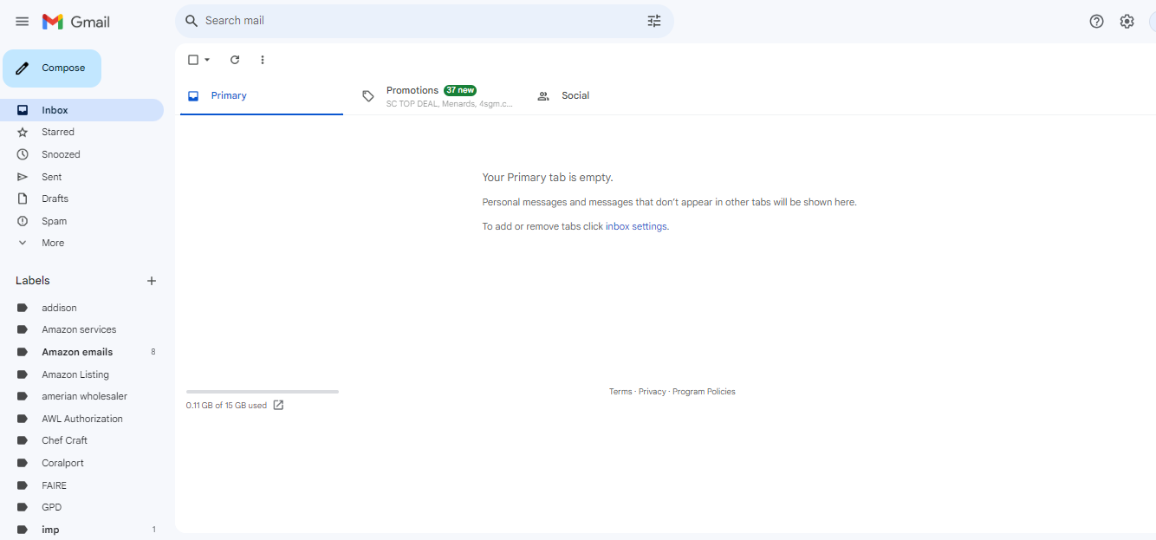Click "Your Primary tab is empty." text

[548, 177]
